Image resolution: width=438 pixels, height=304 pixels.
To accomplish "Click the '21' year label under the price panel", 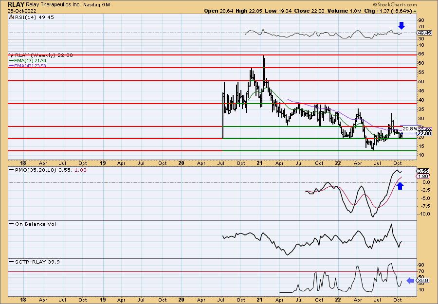I will point(260,163).
